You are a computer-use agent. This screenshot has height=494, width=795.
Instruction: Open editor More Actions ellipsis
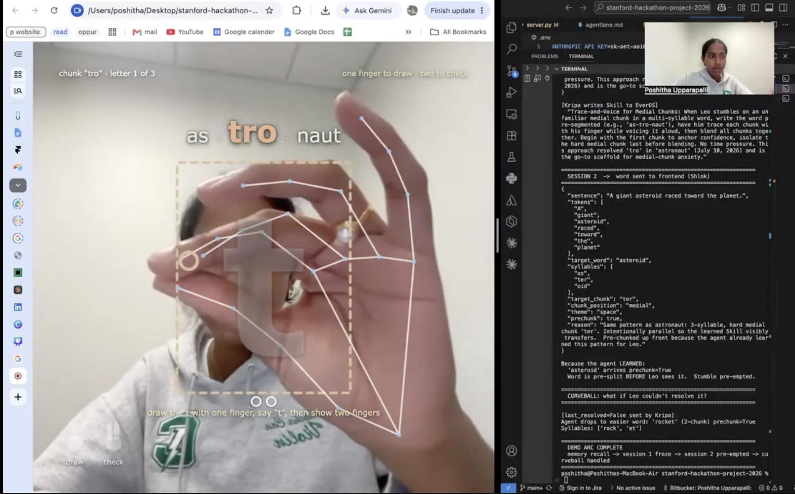(x=785, y=25)
